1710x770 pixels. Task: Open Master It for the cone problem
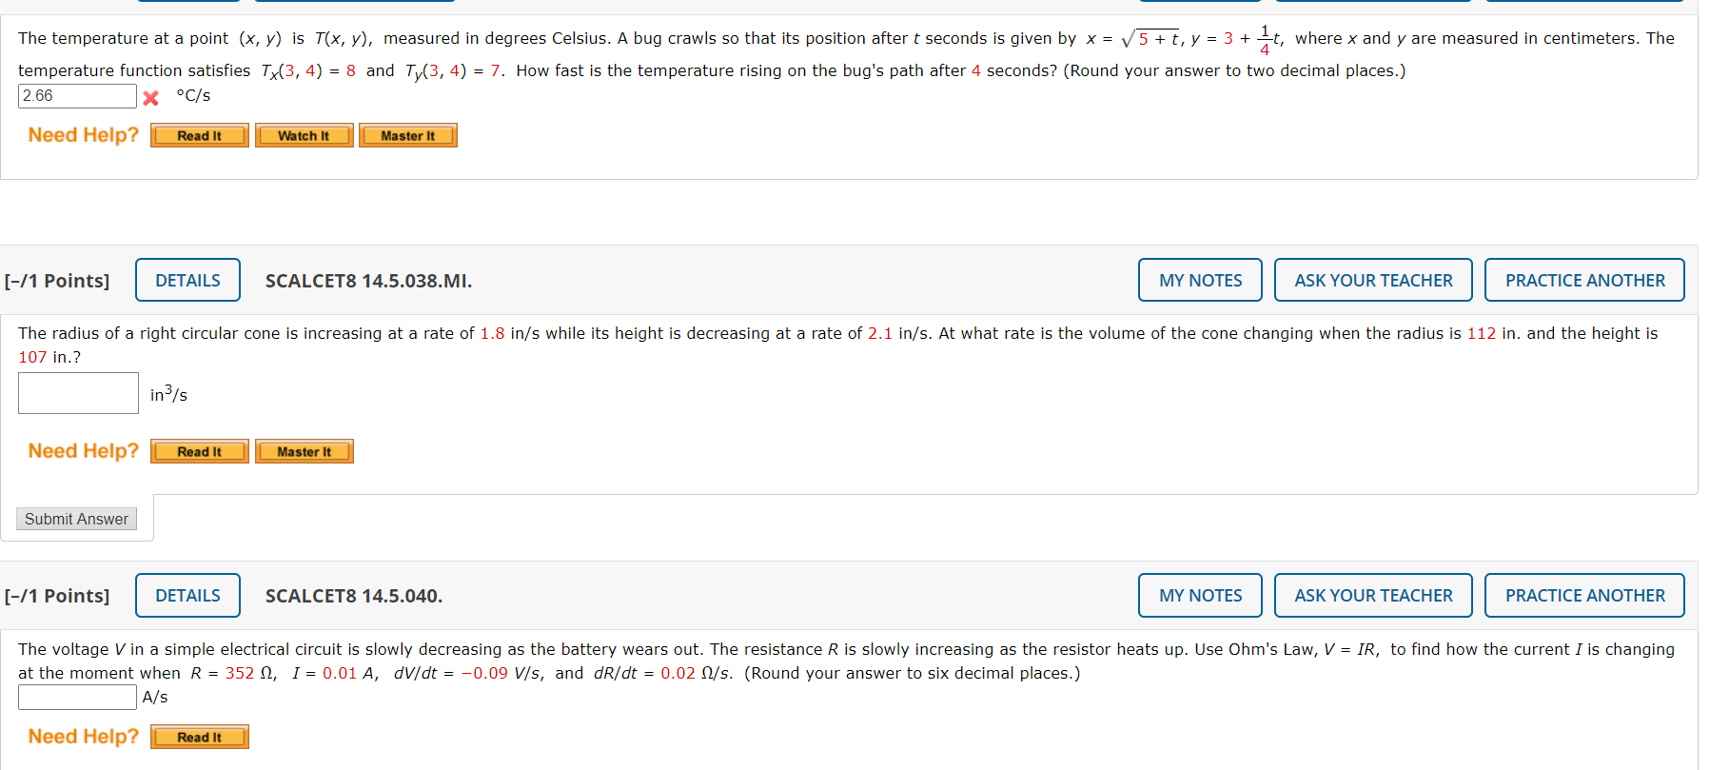[304, 451]
